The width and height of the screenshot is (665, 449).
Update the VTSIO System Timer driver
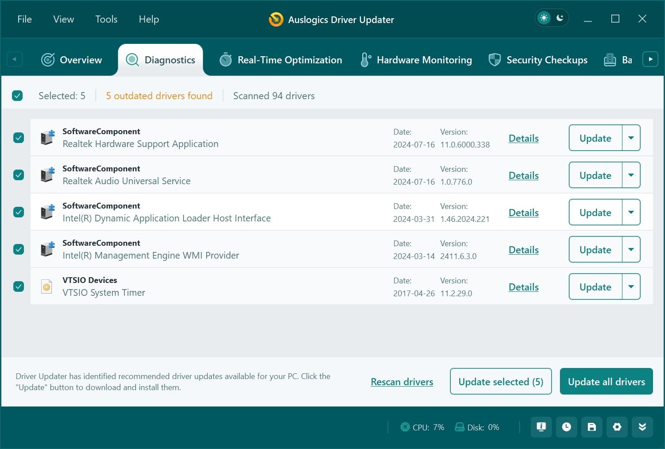click(595, 286)
